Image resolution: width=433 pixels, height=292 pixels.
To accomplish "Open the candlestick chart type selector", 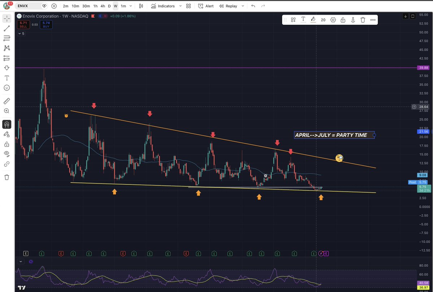I will pos(141,6).
